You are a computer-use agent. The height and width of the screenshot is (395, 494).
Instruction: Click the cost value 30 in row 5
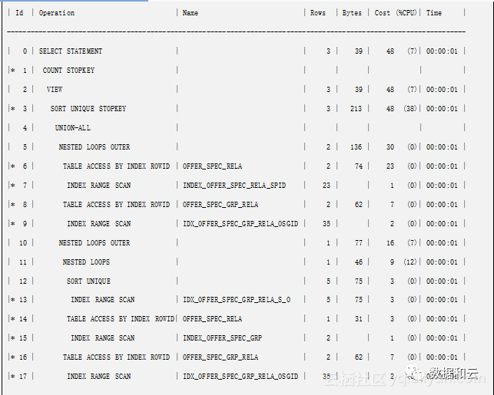[x=390, y=146]
